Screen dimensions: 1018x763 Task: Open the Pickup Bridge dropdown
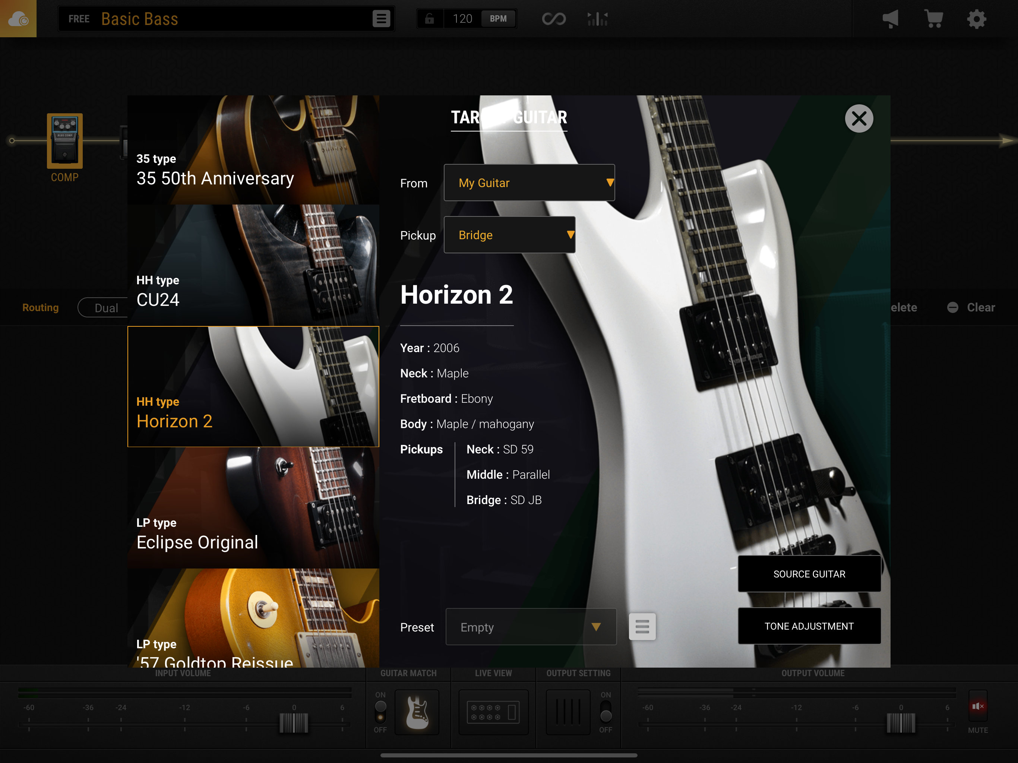tap(509, 235)
